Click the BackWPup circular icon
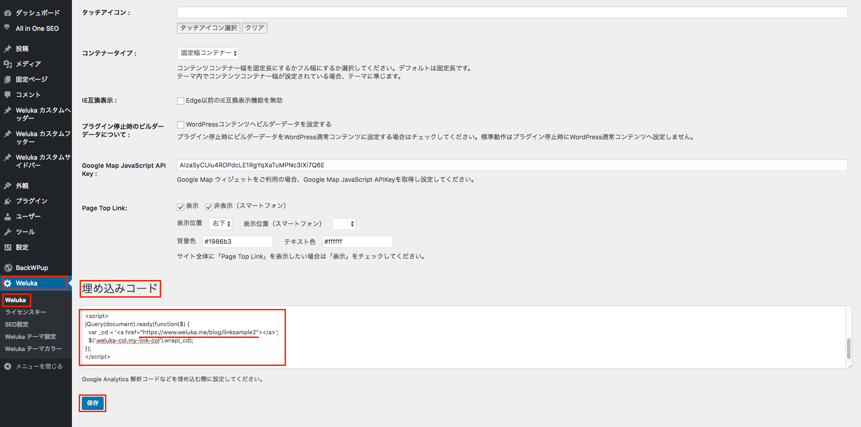Viewport: 861px width, 427px height. tap(8, 267)
